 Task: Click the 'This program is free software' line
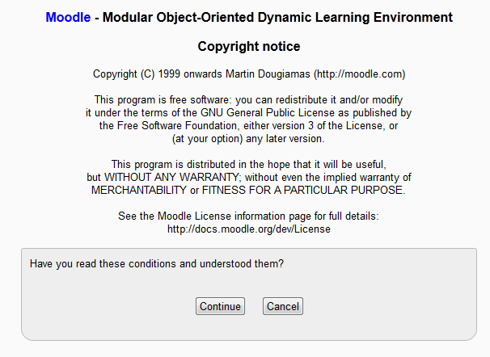pyautogui.click(x=182, y=100)
